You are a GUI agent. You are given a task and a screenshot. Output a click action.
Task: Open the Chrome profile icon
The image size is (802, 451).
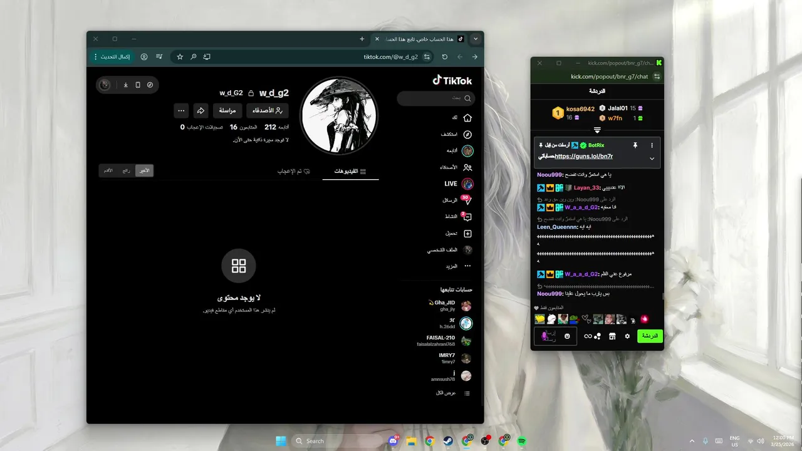click(144, 56)
